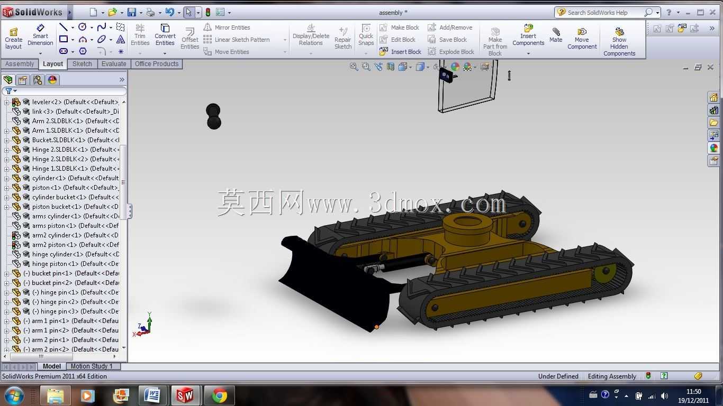
Task: Open the Motion Study 1 tab
Action: click(92, 366)
